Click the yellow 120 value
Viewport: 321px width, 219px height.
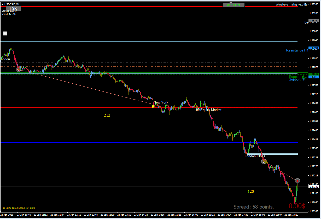[251, 192]
